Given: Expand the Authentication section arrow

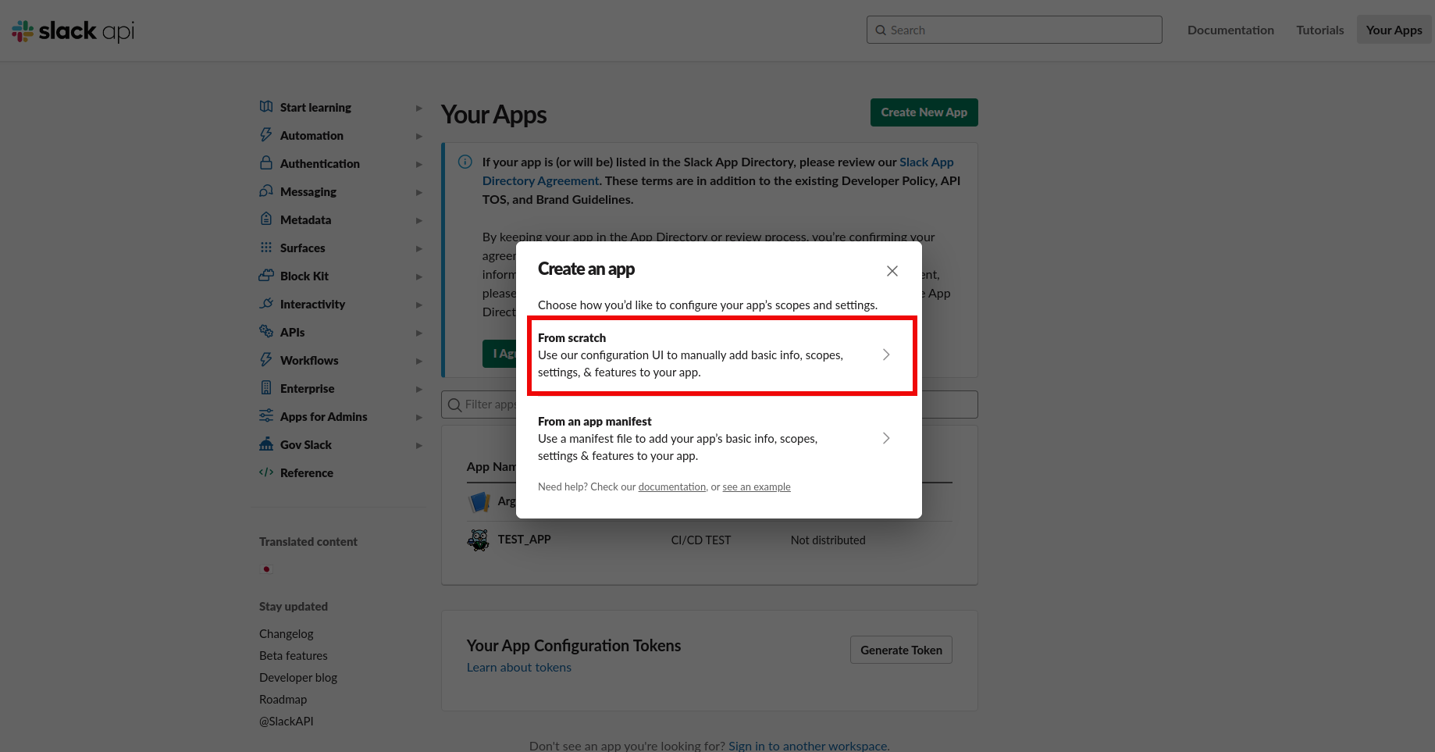Looking at the screenshot, I should coord(419,164).
